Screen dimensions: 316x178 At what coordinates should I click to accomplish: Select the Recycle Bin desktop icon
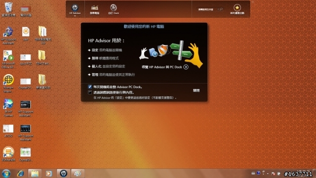[x=8, y=9]
